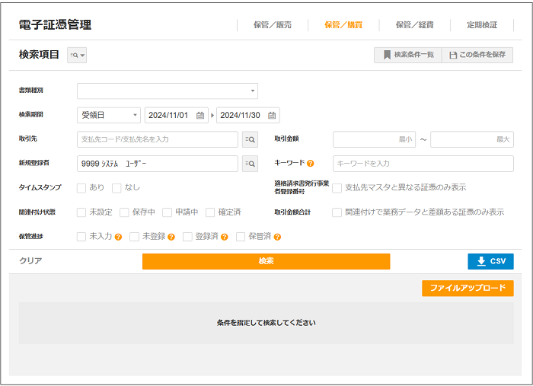Open 検索条件一覧 bookmark button

407,55
